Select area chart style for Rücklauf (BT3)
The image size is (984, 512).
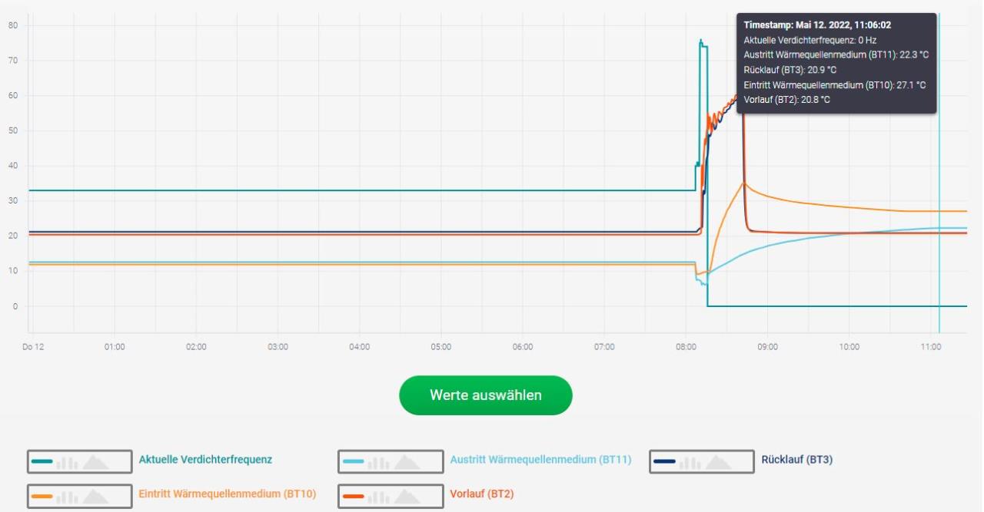pyautogui.click(x=720, y=462)
